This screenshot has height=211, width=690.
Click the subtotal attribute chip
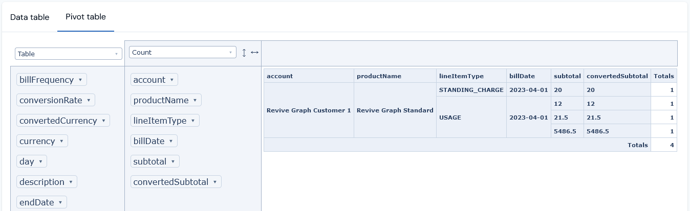[155, 161]
